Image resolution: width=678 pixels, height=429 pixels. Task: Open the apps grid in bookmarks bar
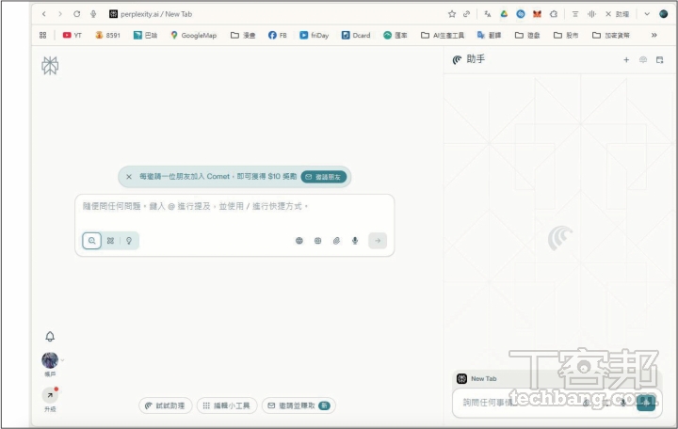42,35
